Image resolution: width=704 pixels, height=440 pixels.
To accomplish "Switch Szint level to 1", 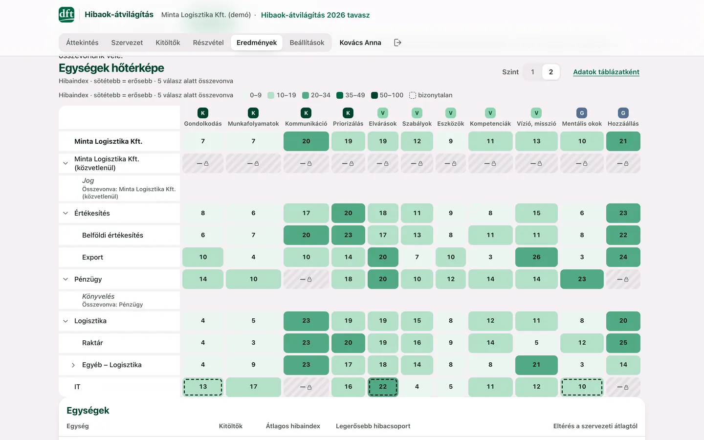I will 532,72.
